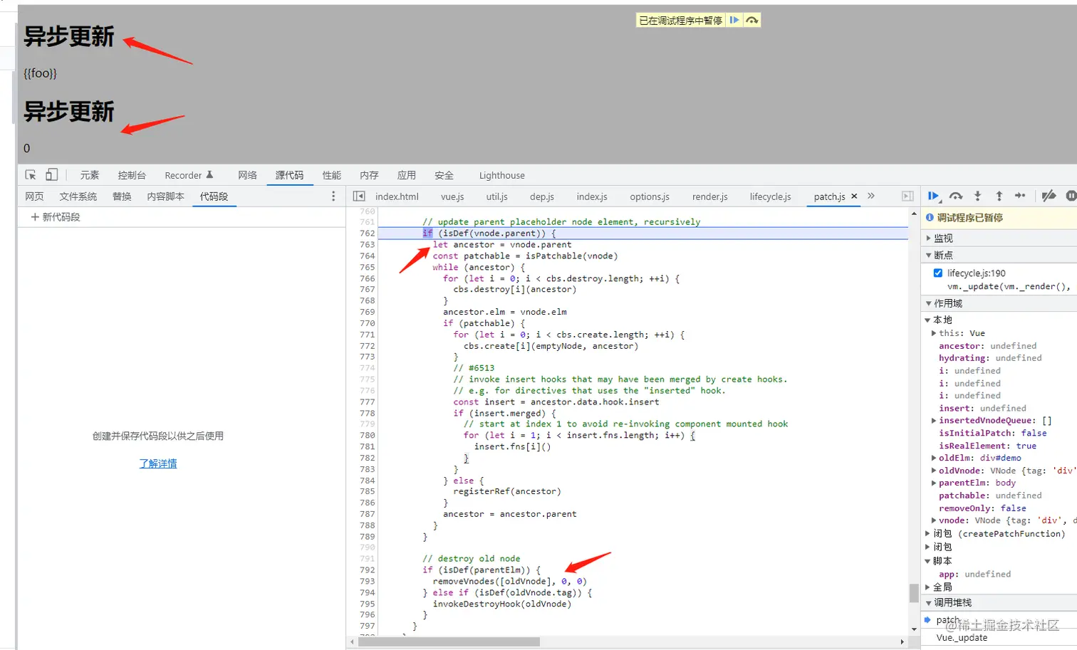
Task: Toggle the file navigator pane icon
Action: tap(359, 196)
